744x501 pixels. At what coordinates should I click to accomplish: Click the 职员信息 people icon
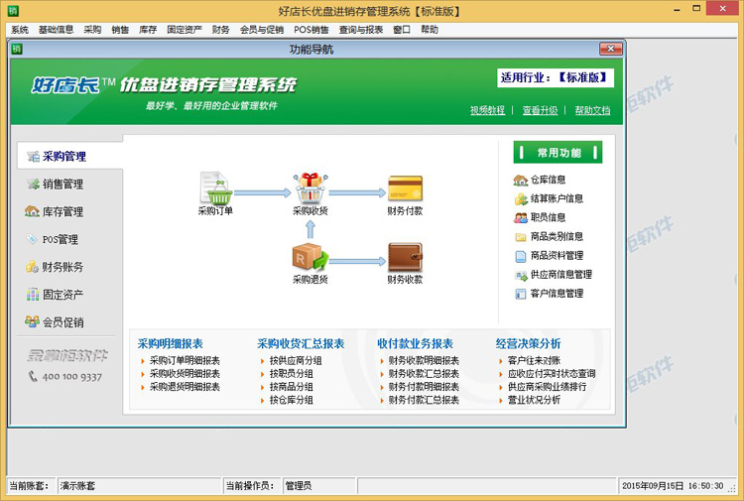[x=521, y=218]
